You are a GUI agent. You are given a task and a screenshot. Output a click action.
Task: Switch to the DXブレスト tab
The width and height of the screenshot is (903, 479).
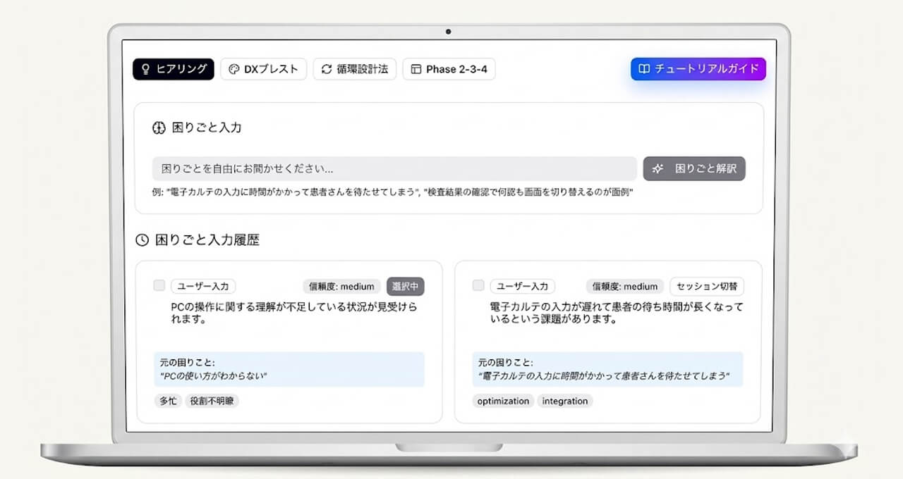point(263,68)
